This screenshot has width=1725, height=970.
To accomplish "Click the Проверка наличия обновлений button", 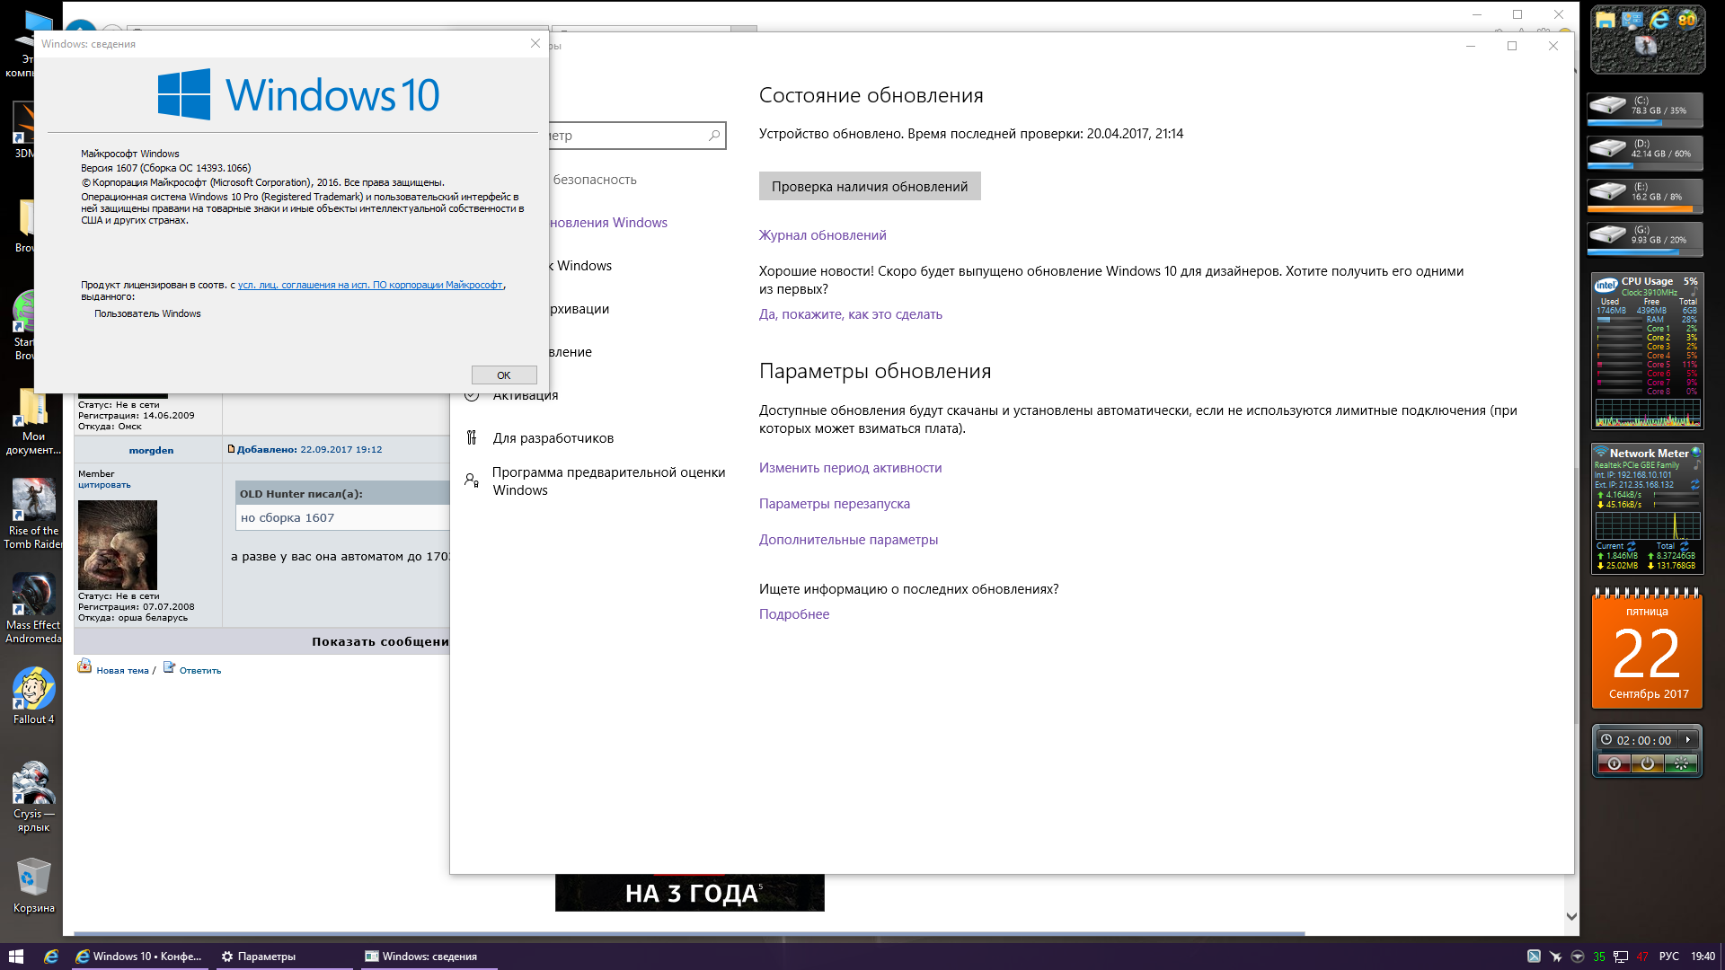I will pos(869,187).
